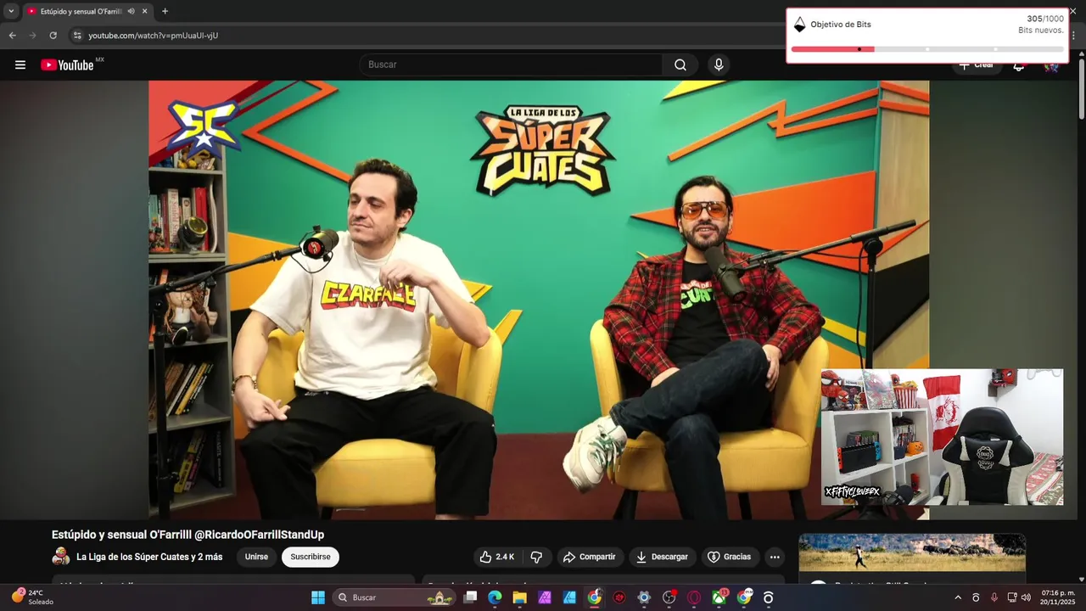This screenshot has height=611, width=1086.
Task: Click the Suscribirse button
Action: (x=311, y=557)
